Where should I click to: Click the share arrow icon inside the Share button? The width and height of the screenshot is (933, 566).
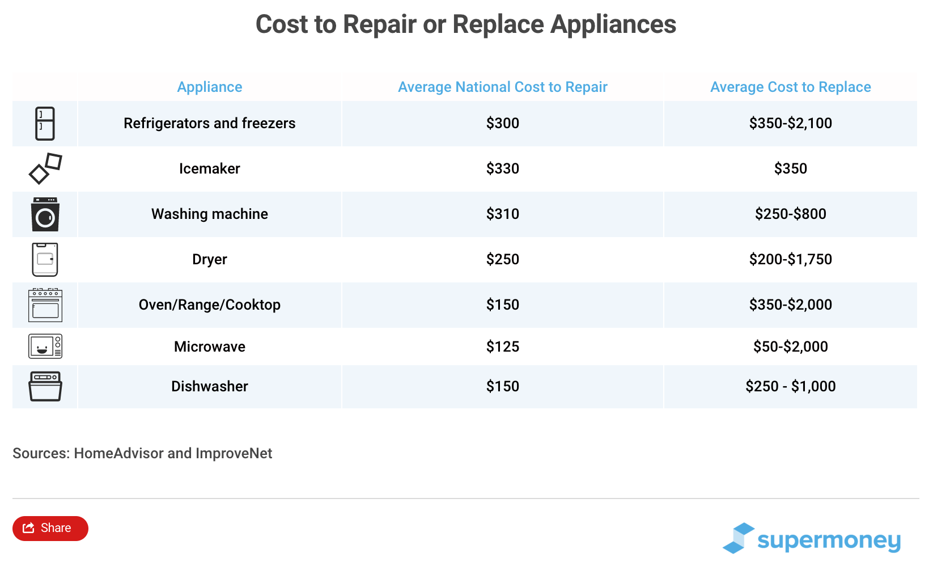pyautogui.click(x=28, y=528)
